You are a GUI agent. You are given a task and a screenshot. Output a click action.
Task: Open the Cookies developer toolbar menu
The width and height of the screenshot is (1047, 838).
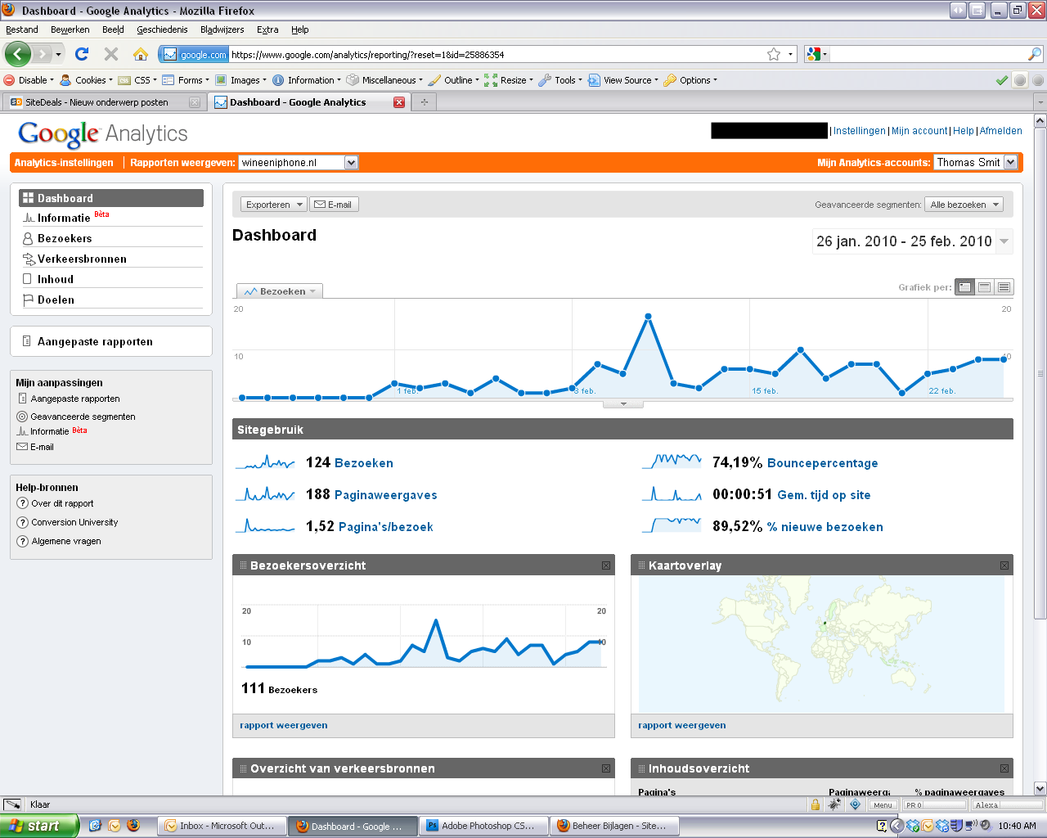(x=85, y=80)
